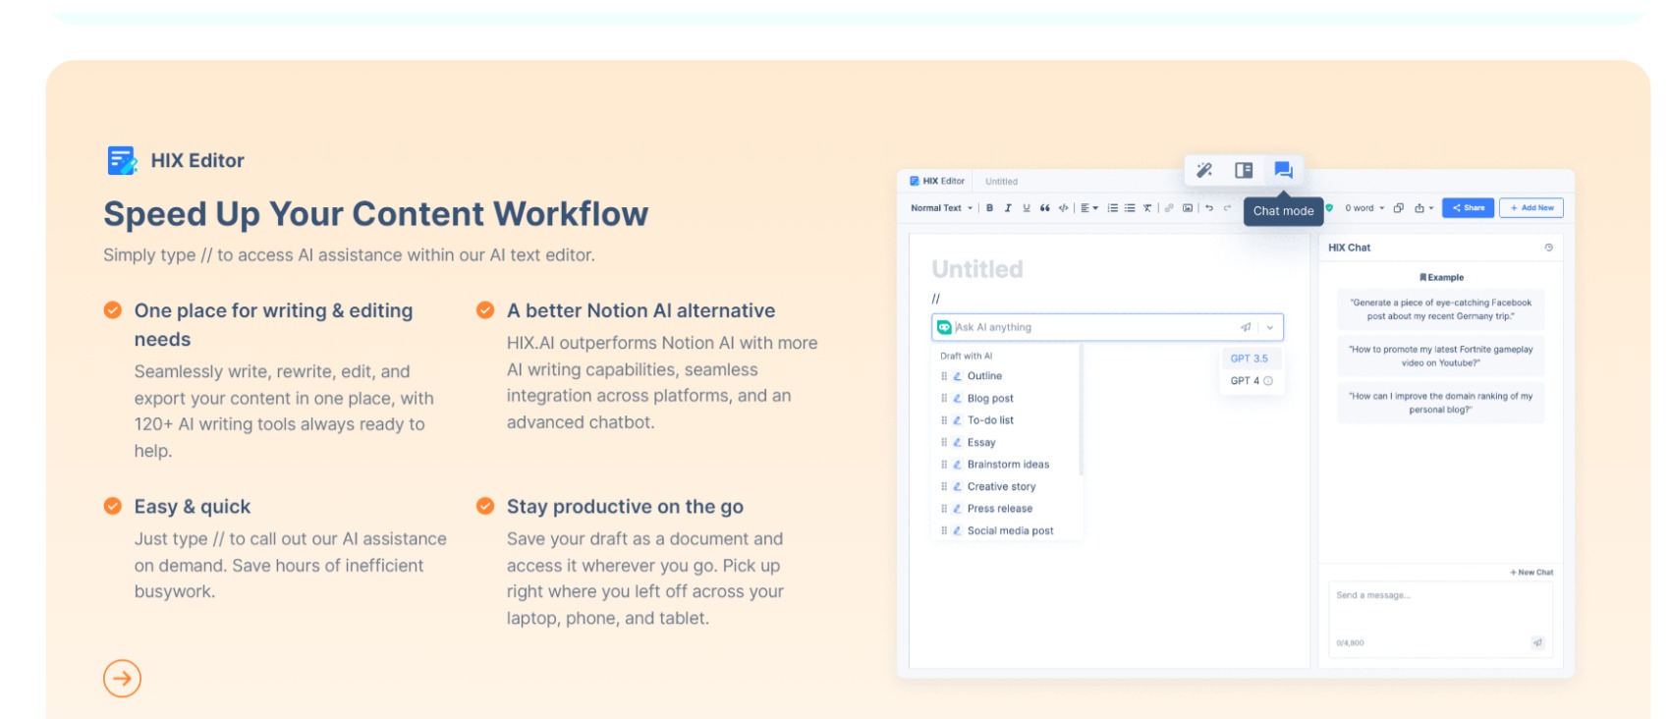Click the HIX Editor logo icon on the left
The width and height of the screenshot is (1670, 719).
(122, 160)
